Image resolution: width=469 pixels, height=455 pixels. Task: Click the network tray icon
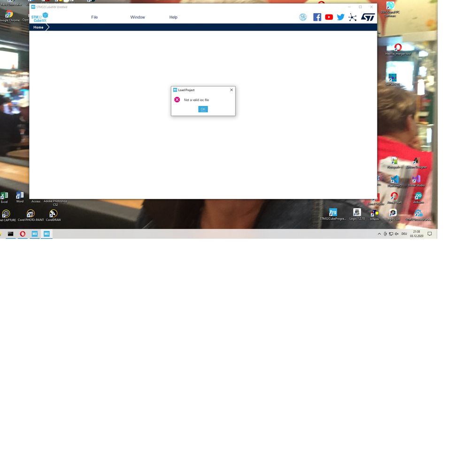(x=391, y=234)
